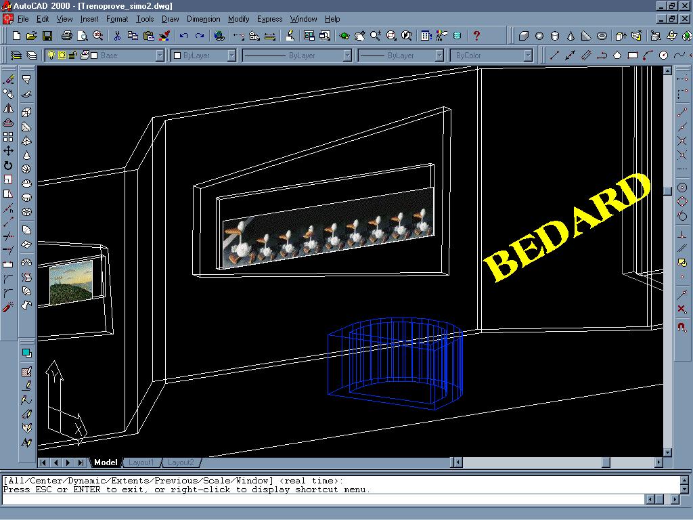Viewport: 693px width, 520px height.
Task: Choose the Box solid tool
Action: (x=524, y=36)
